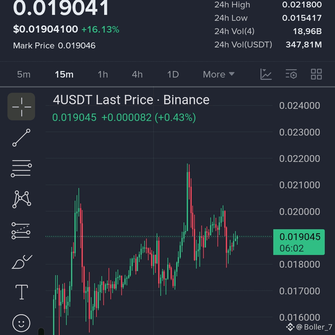Screen dimensions: 335x335
Task: Click the 24h Vol(USDT) value 347,81M
Action: [304, 45]
